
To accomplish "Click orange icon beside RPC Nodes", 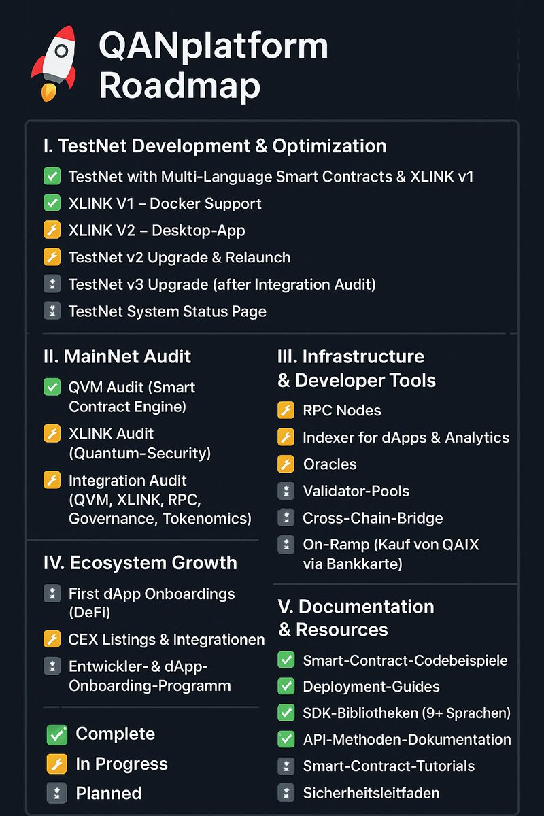I will 286,410.
